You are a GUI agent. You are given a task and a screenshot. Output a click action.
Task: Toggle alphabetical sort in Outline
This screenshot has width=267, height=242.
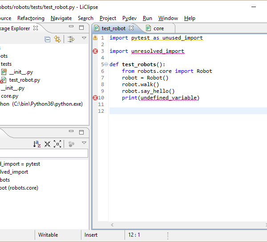pyautogui.click(x=37, y=144)
